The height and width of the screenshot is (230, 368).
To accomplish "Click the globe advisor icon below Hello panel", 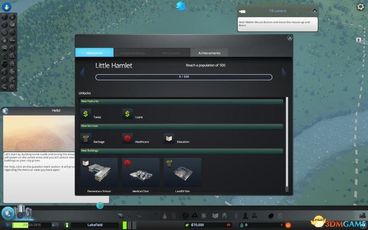I will 100,206.
